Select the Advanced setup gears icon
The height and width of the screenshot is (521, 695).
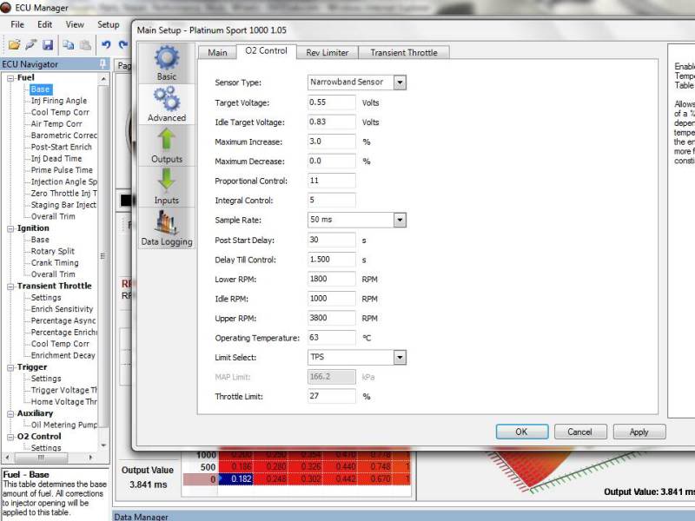[x=167, y=104]
